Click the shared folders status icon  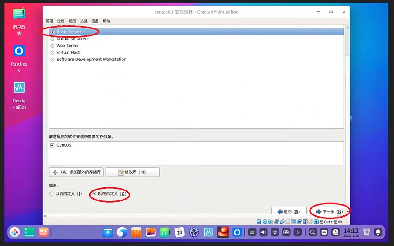[x=288, y=221]
